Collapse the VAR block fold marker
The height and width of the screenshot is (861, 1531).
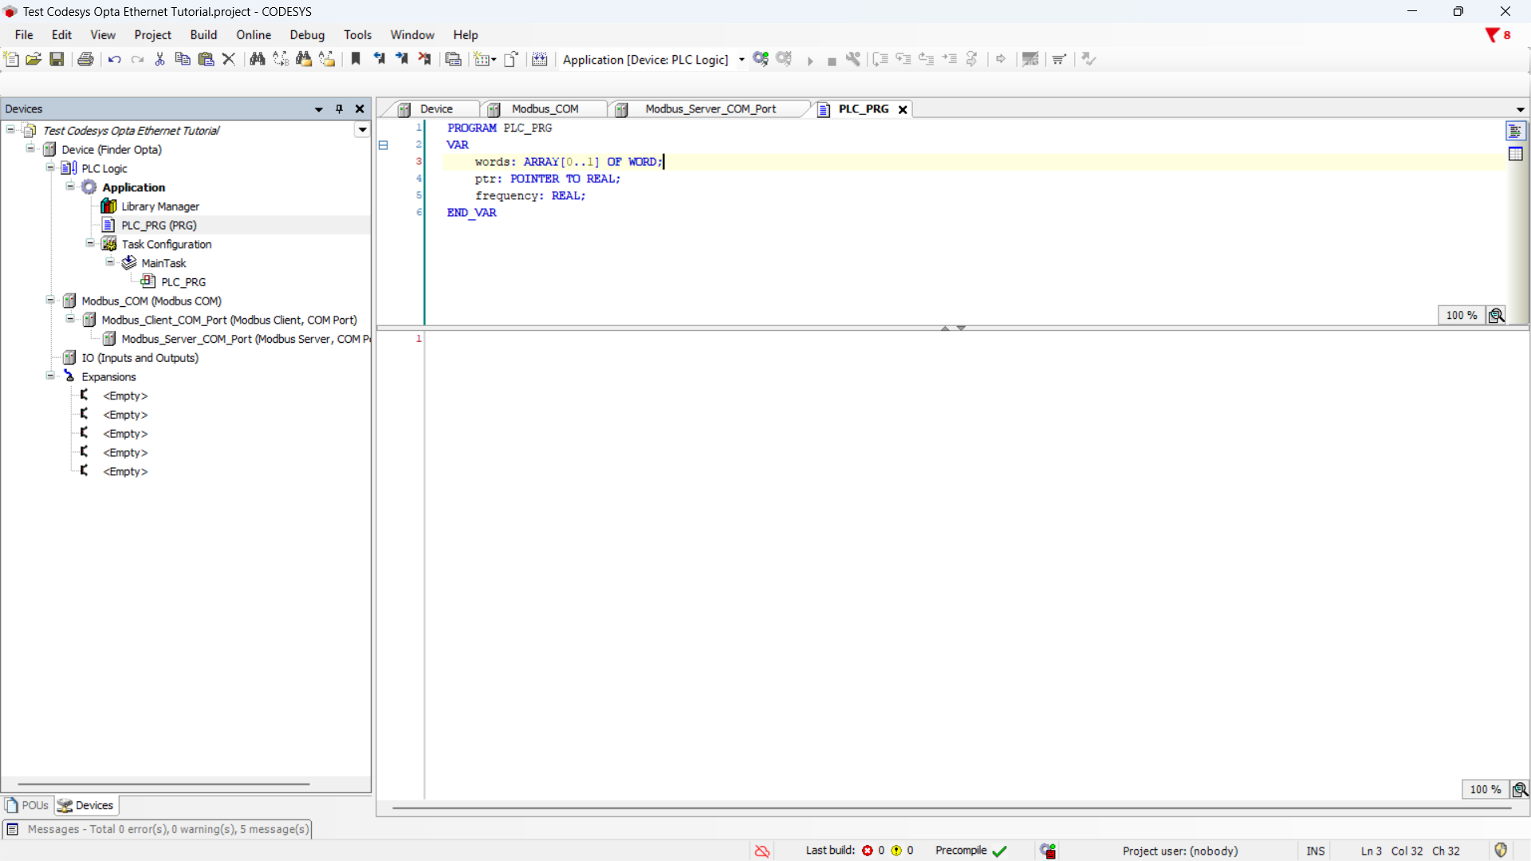click(x=384, y=145)
